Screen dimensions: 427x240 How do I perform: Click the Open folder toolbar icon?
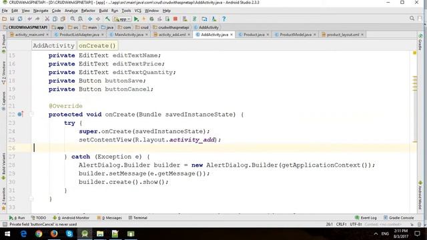(x=4, y=19)
